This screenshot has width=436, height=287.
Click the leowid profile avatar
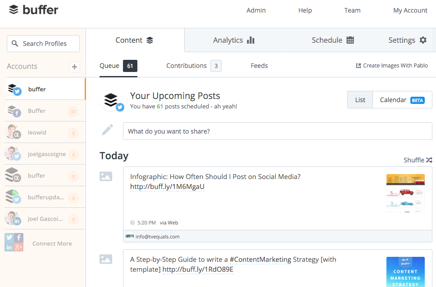(x=13, y=132)
